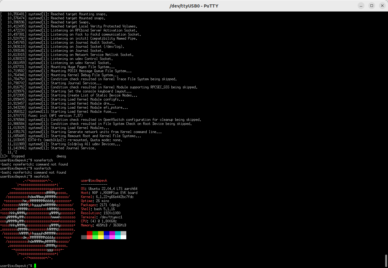
Task: Click the red swatch in the neofetch palette
Action: 90,233
